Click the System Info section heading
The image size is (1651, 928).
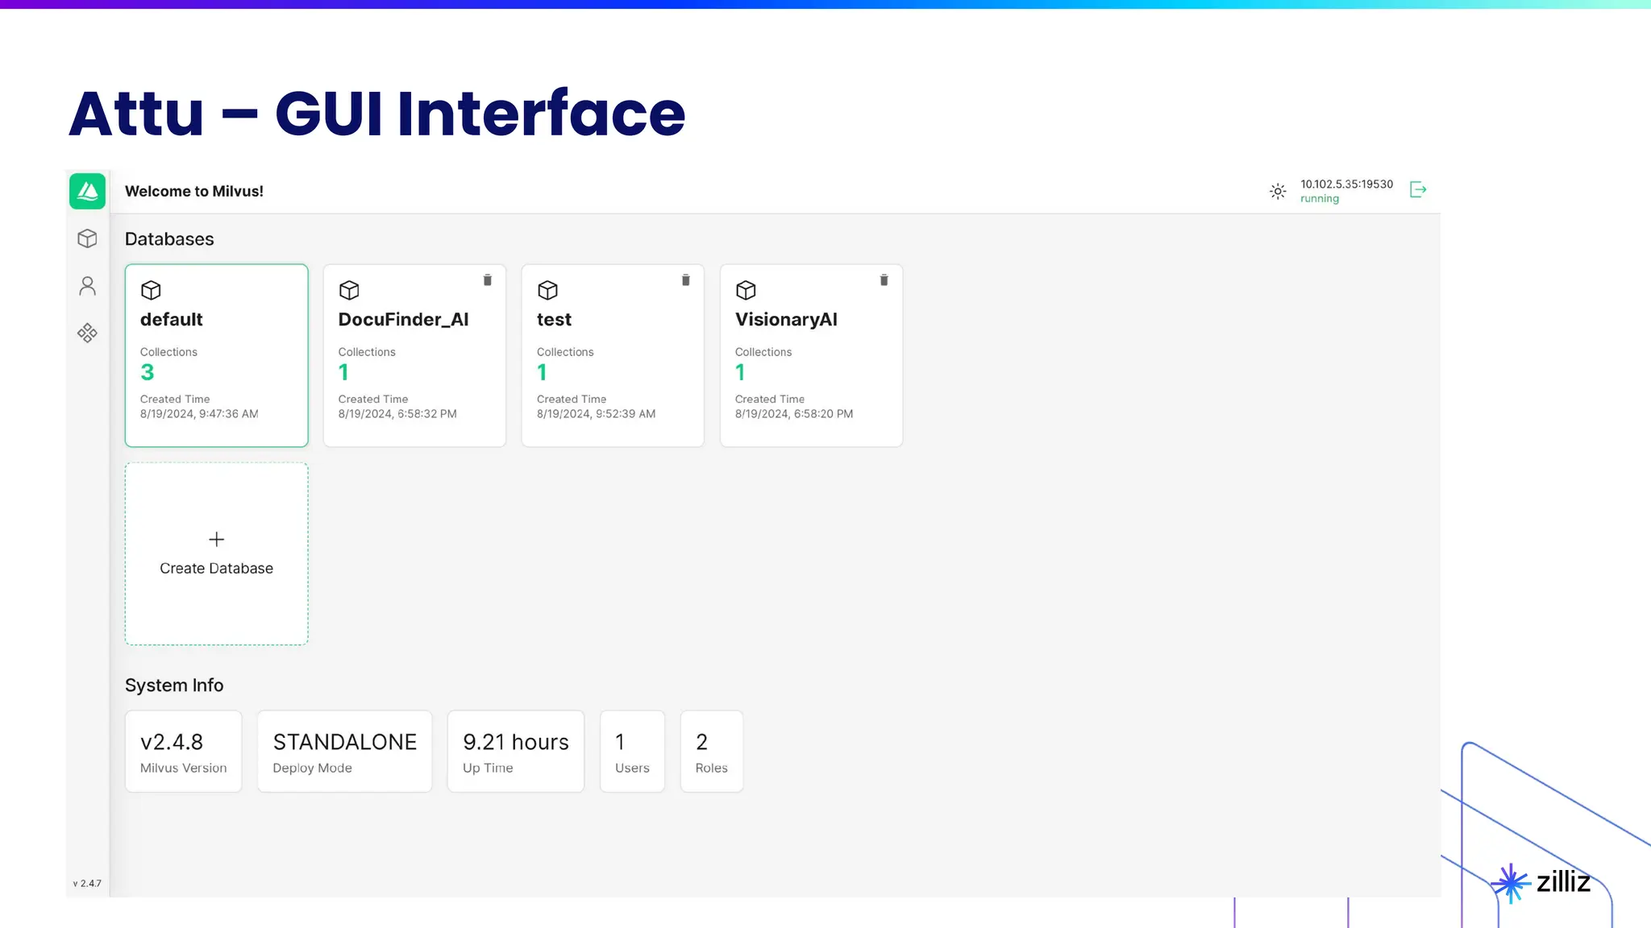[x=174, y=686]
